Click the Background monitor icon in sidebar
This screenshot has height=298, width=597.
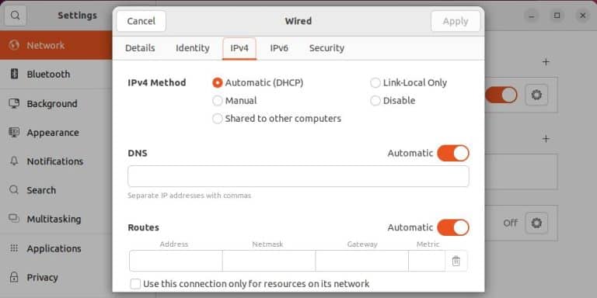click(14, 103)
